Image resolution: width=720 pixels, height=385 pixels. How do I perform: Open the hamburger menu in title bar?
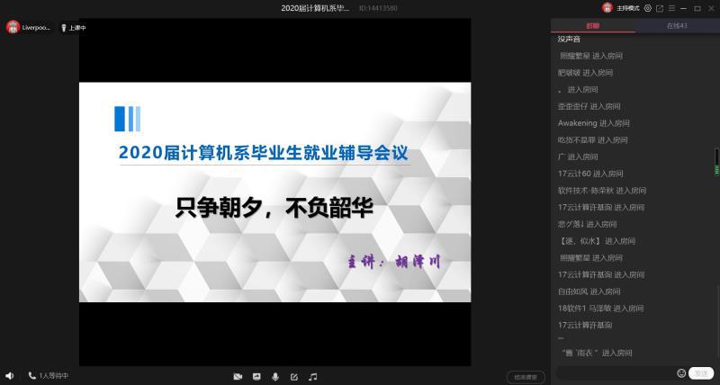point(671,8)
